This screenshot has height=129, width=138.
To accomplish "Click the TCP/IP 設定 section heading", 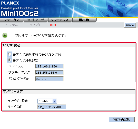I will (x=11, y=45).
